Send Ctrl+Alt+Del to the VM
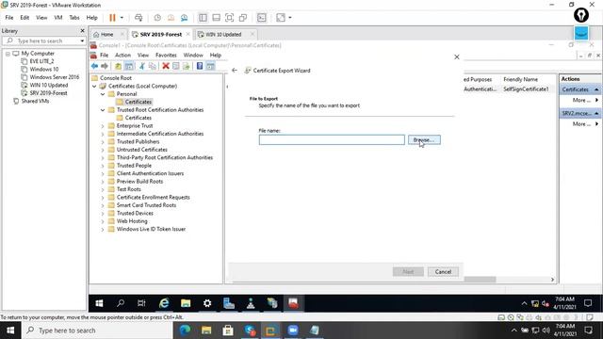This screenshot has width=603, height=339. tap(139, 18)
